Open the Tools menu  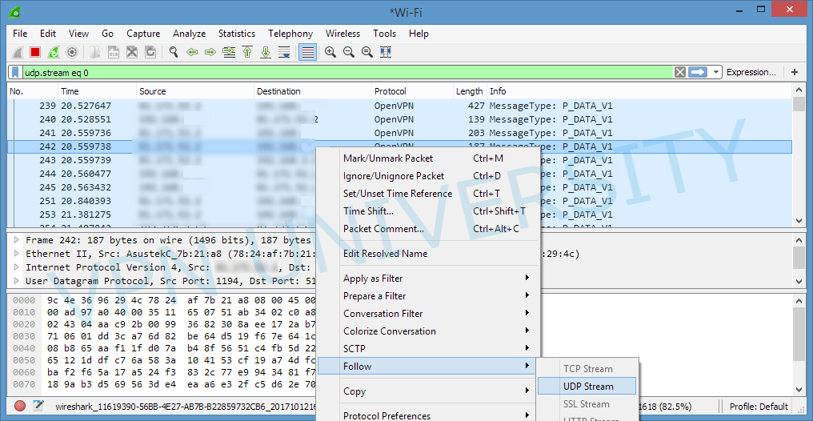tap(384, 34)
